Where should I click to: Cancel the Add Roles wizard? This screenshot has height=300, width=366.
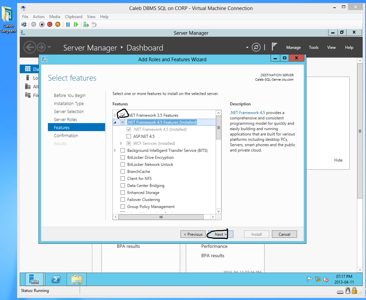pos(284,234)
